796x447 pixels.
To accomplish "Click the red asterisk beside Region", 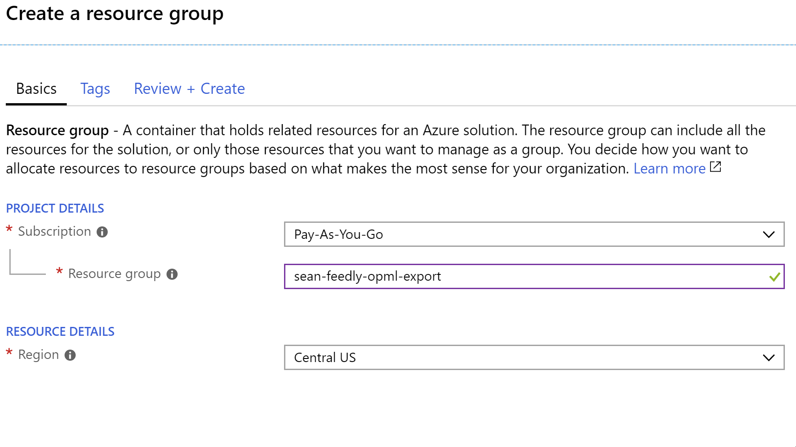I will [x=8, y=351].
